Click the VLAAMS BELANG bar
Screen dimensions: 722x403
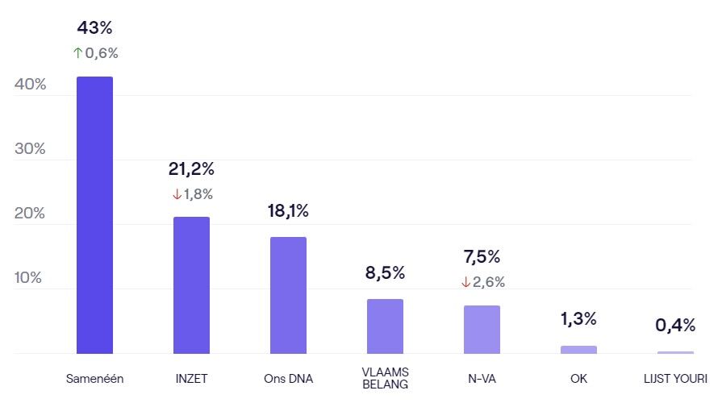[x=385, y=326]
